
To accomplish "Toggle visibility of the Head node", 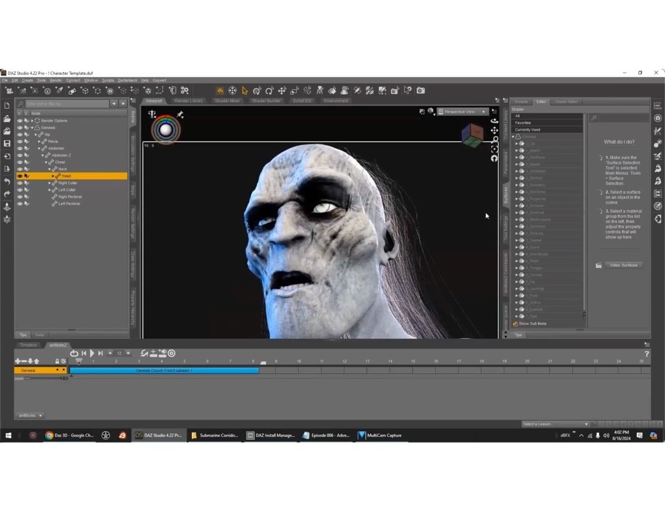I will point(19,176).
